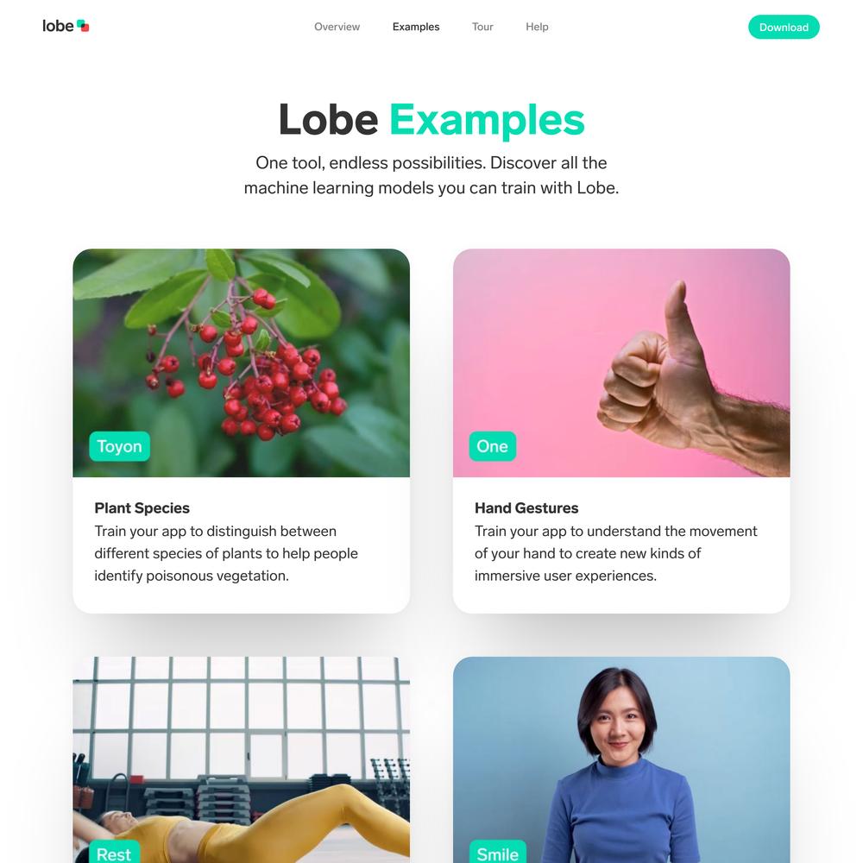The image size is (863, 863).
Task: Open the thumbs-up hand image
Action: pos(621,363)
